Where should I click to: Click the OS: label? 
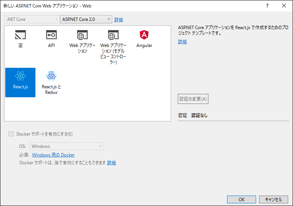22,146
